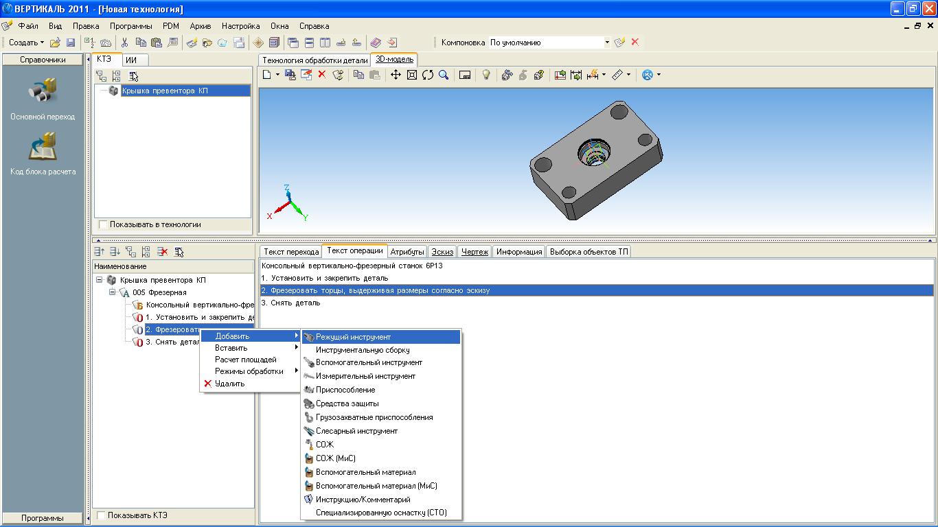The width and height of the screenshot is (938, 527).
Task: Click the delete-row red X icon in tree toolbar
Action: pyautogui.click(x=163, y=252)
